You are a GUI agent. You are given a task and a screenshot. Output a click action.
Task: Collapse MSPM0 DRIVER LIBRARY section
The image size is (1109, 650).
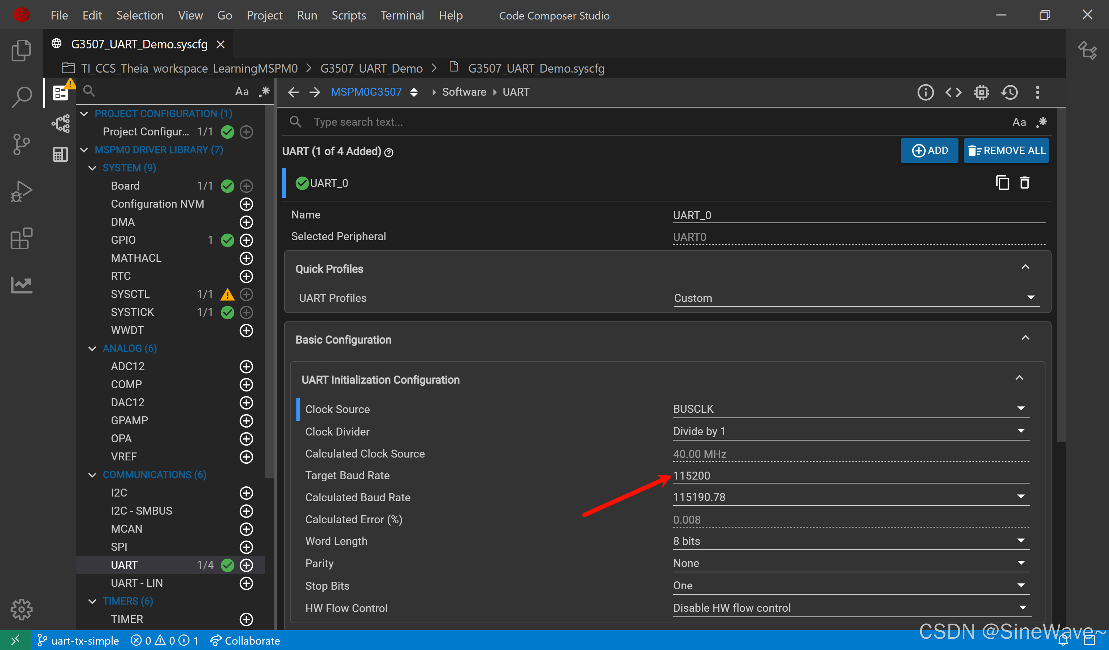84,149
